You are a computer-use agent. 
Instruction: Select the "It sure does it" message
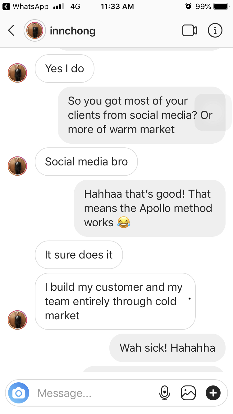pyautogui.click(x=79, y=255)
